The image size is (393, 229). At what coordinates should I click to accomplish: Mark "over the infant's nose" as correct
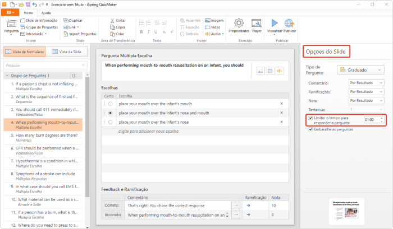[x=110, y=122]
